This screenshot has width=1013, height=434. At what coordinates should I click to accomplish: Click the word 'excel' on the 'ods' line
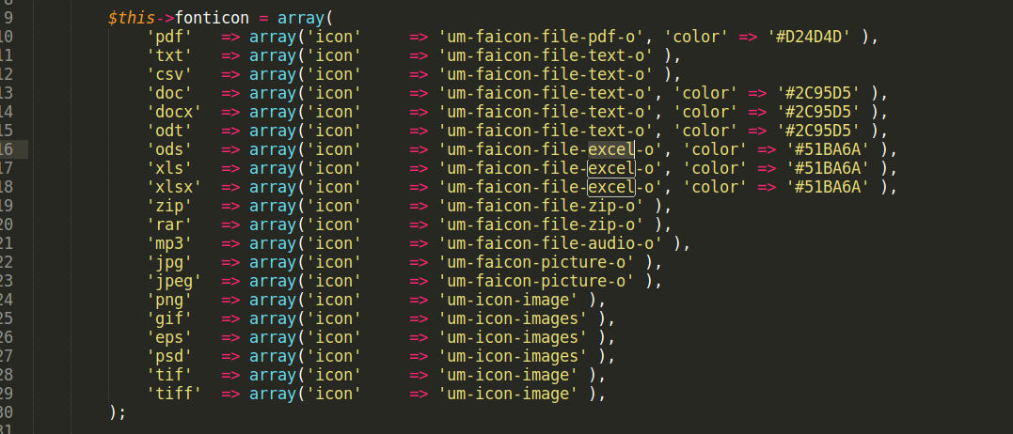point(610,149)
